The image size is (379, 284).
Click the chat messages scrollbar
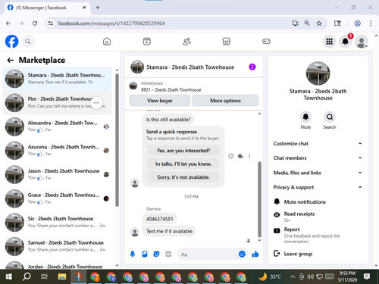click(259, 199)
